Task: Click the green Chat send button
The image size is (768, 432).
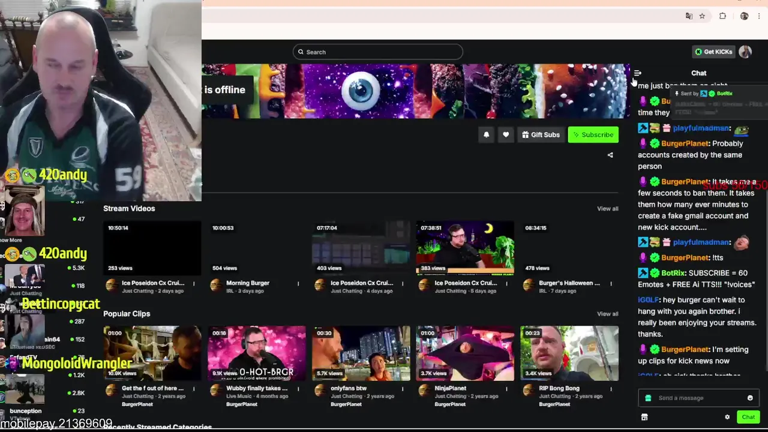Action: (x=748, y=418)
